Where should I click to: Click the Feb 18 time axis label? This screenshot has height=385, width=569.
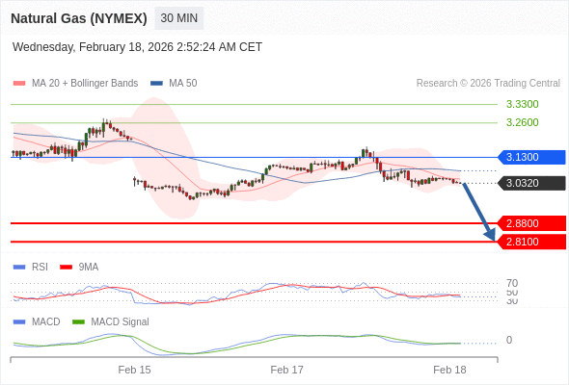(449, 370)
